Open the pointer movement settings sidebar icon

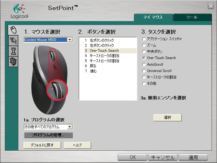pyautogui.click(x=13, y=41)
